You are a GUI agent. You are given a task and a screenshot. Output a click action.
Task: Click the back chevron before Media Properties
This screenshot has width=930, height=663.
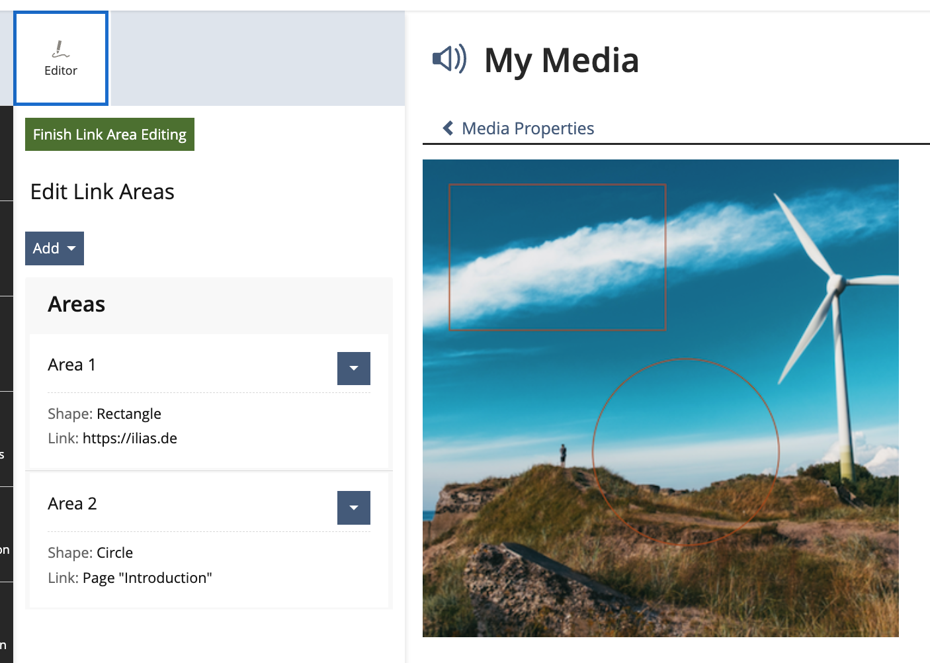pyautogui.click(x=448, y=128)
